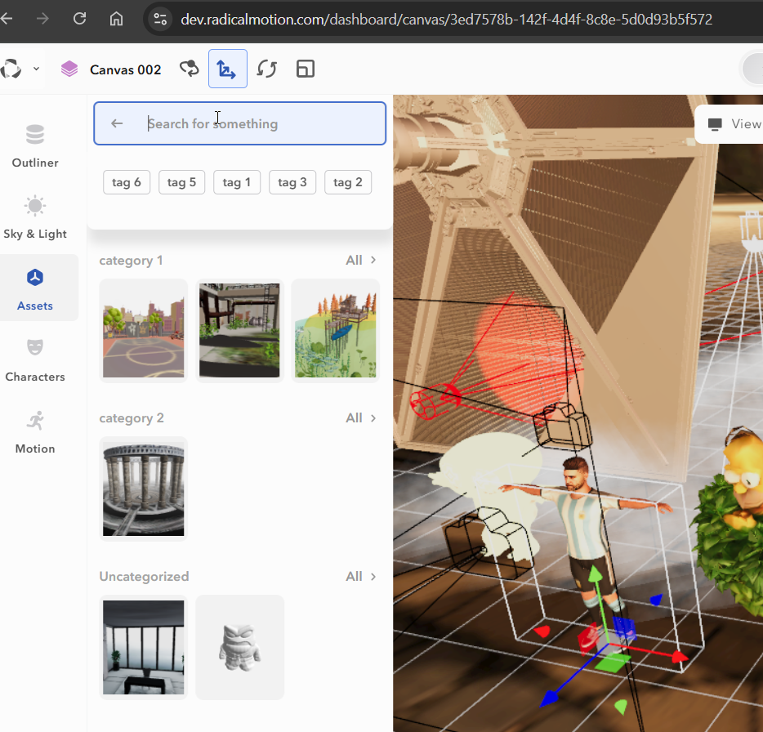Select the basketball court city asset
The image size is (763, 732).
click(x=144, y=331)
